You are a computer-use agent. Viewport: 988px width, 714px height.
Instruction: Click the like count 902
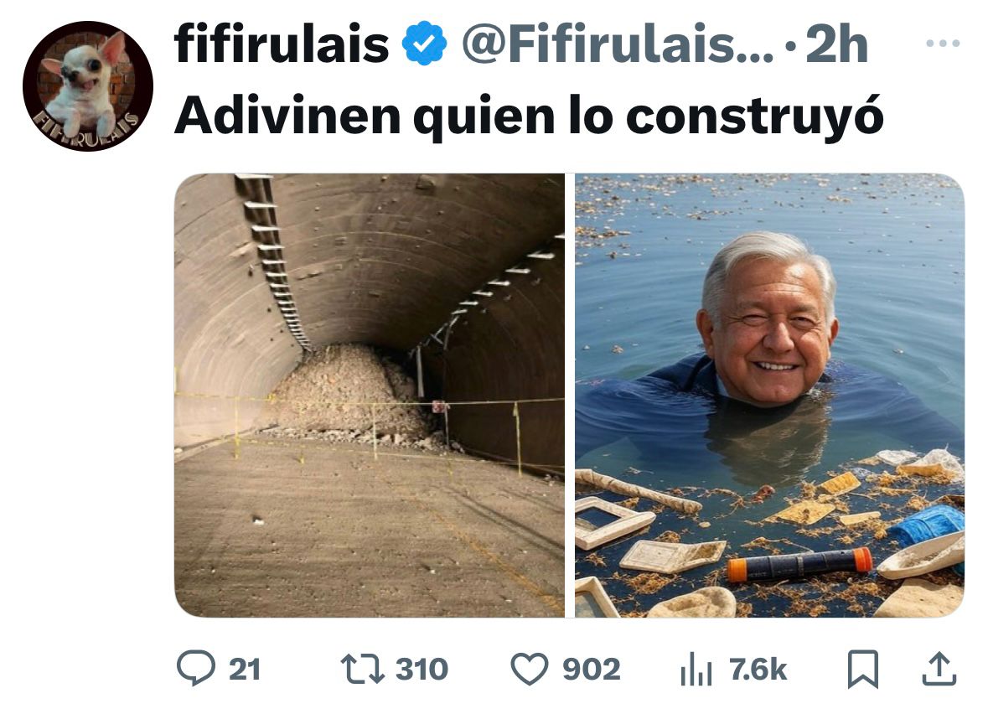click(591, 670)
